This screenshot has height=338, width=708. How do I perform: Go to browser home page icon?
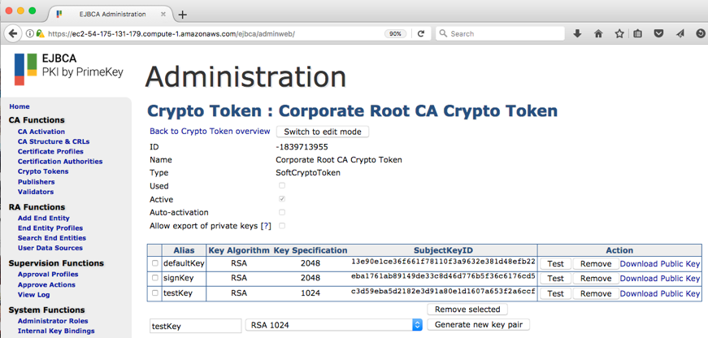(x=598, y=33)
